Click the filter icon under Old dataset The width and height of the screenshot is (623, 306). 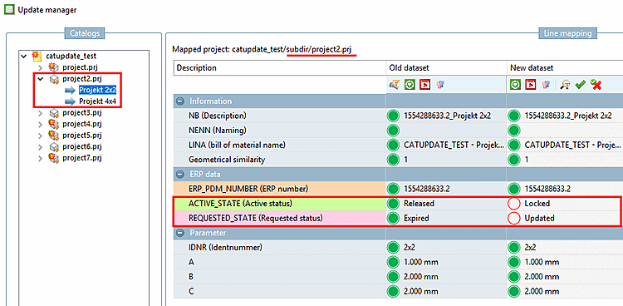point(394,84)
